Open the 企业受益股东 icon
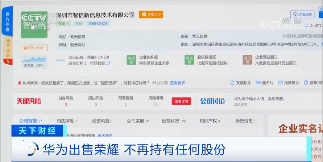 [247, 60]
